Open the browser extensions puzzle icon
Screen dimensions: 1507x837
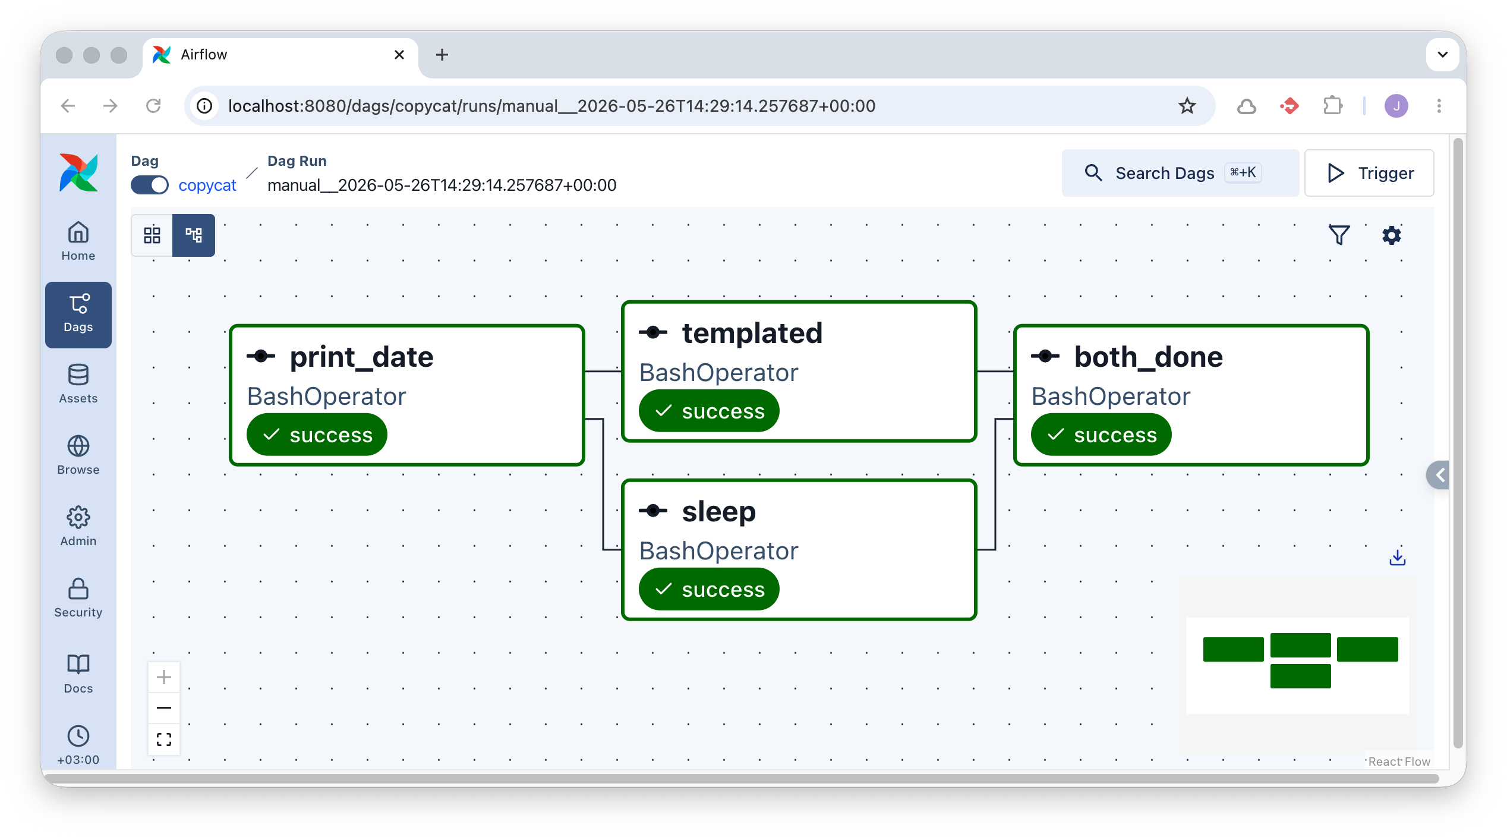point(1333,106)
